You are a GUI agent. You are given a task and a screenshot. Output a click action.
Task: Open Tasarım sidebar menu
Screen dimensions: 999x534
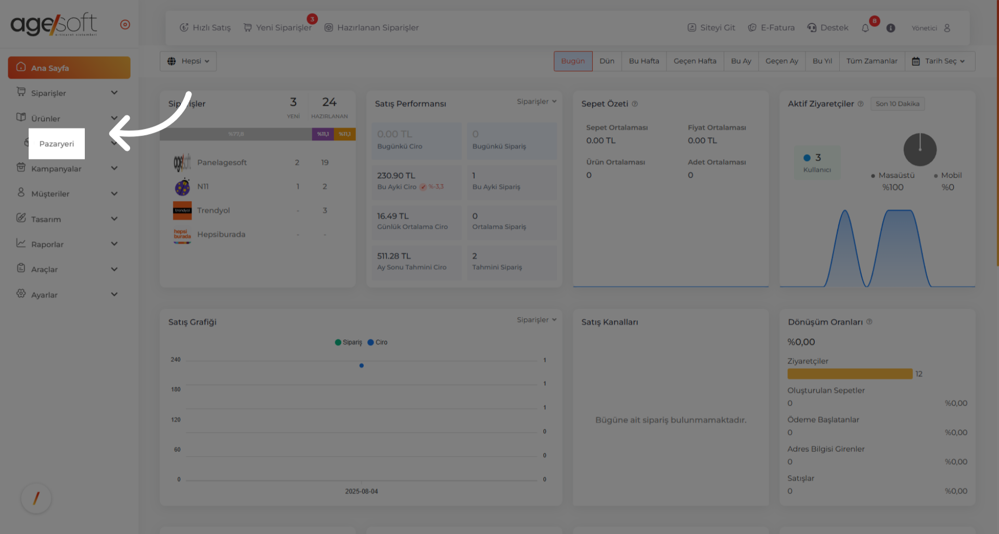(69, 219)
